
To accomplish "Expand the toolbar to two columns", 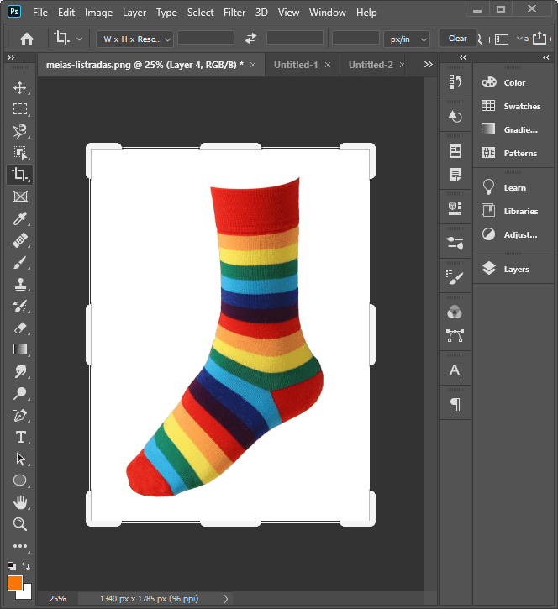I will (11, 57).
